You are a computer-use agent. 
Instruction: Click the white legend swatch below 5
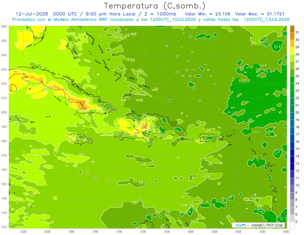tap(292, 225)
